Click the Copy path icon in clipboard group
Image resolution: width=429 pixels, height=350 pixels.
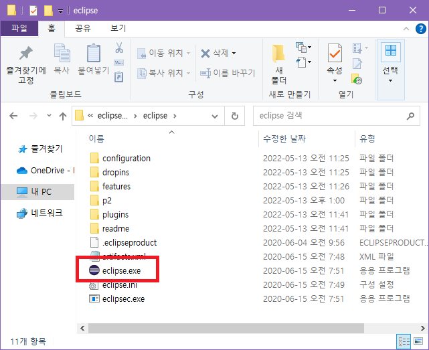click(119, 63)
